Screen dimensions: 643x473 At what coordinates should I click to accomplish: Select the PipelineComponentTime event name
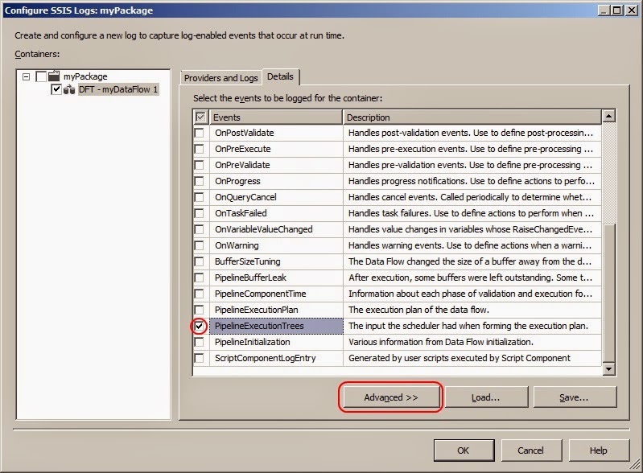tap(261, 294)
